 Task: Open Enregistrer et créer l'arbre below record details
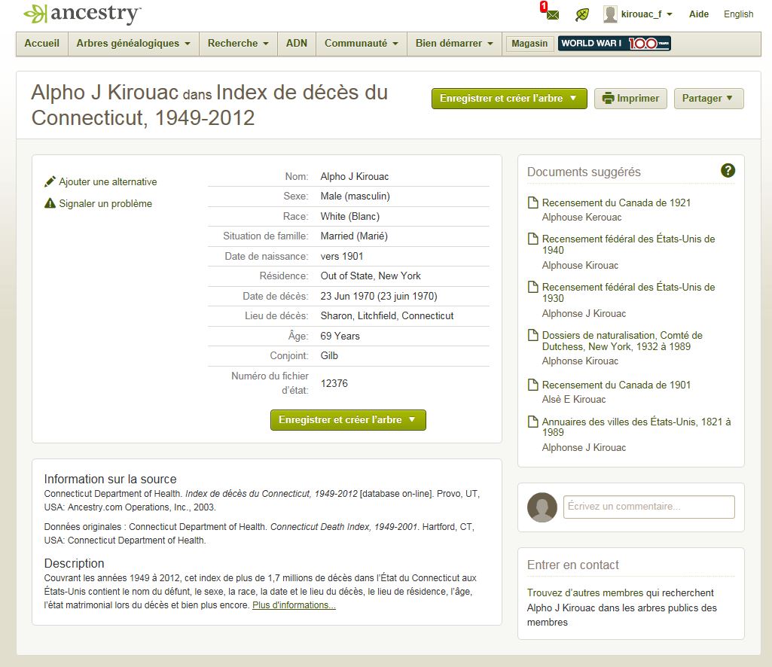348,420
